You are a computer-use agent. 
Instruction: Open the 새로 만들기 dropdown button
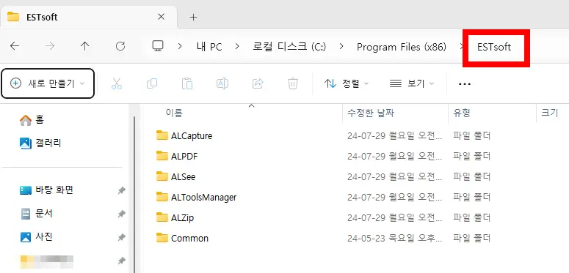click(x=48, y=83)
